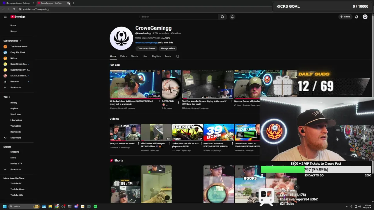Open the YouTube hamburger guide menu

(x=5, y=17)
